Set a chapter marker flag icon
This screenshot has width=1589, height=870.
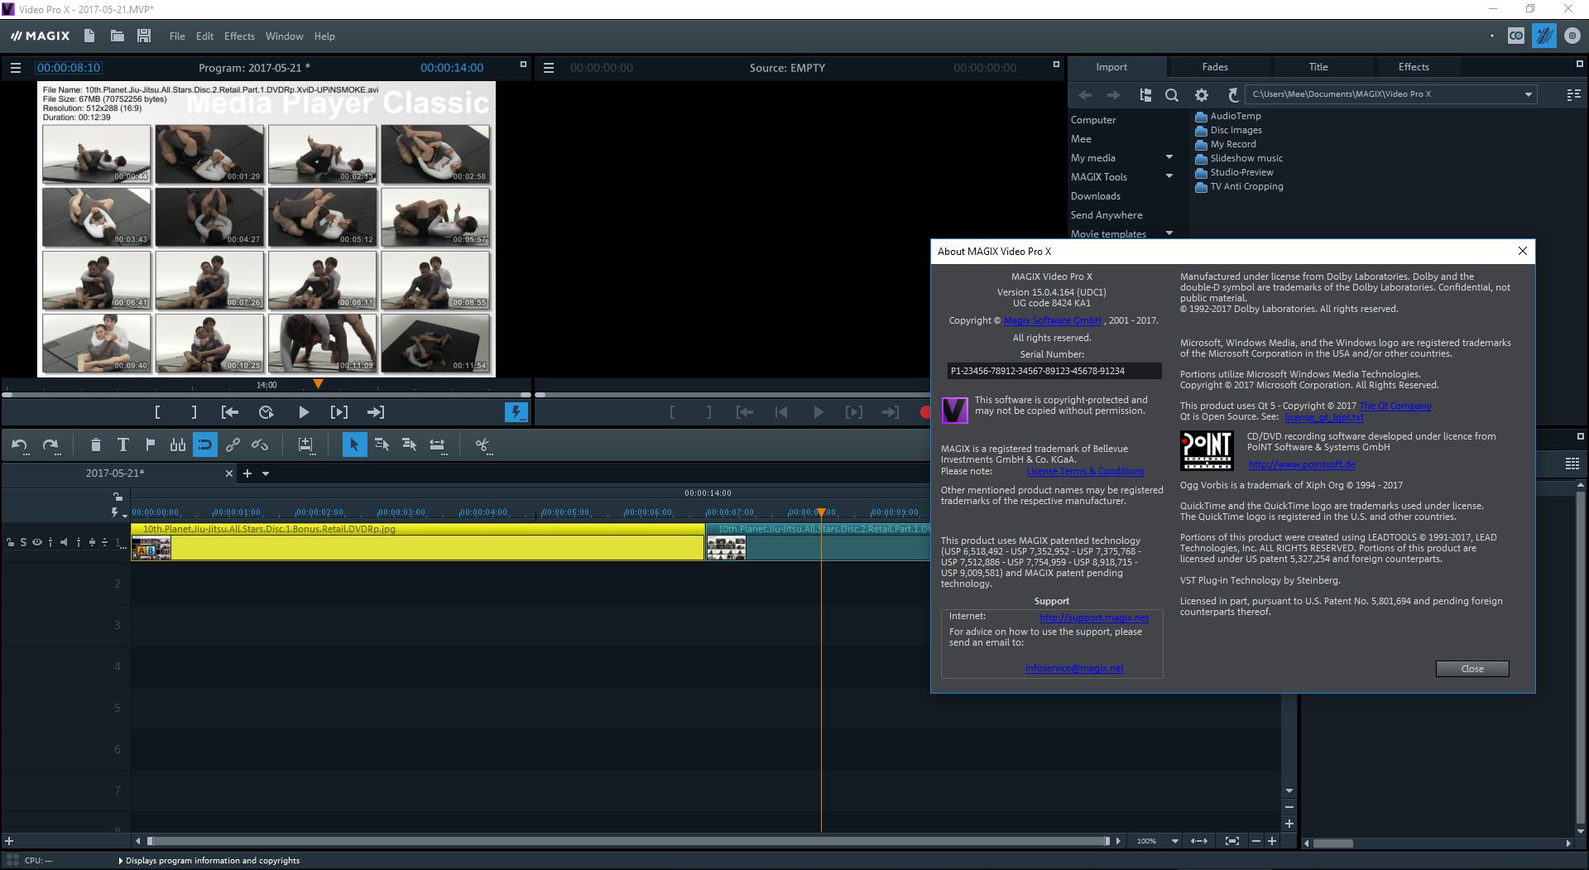tap(150, 445)
